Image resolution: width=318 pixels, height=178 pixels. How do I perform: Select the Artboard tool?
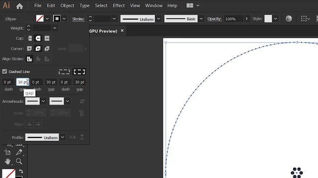7,152
